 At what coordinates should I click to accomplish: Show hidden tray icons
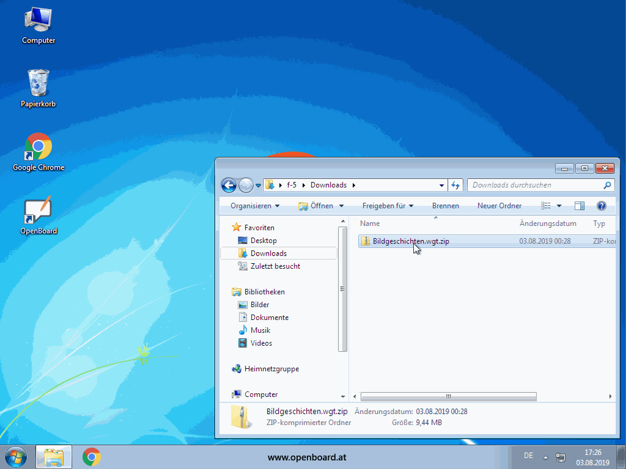[545, 457]
